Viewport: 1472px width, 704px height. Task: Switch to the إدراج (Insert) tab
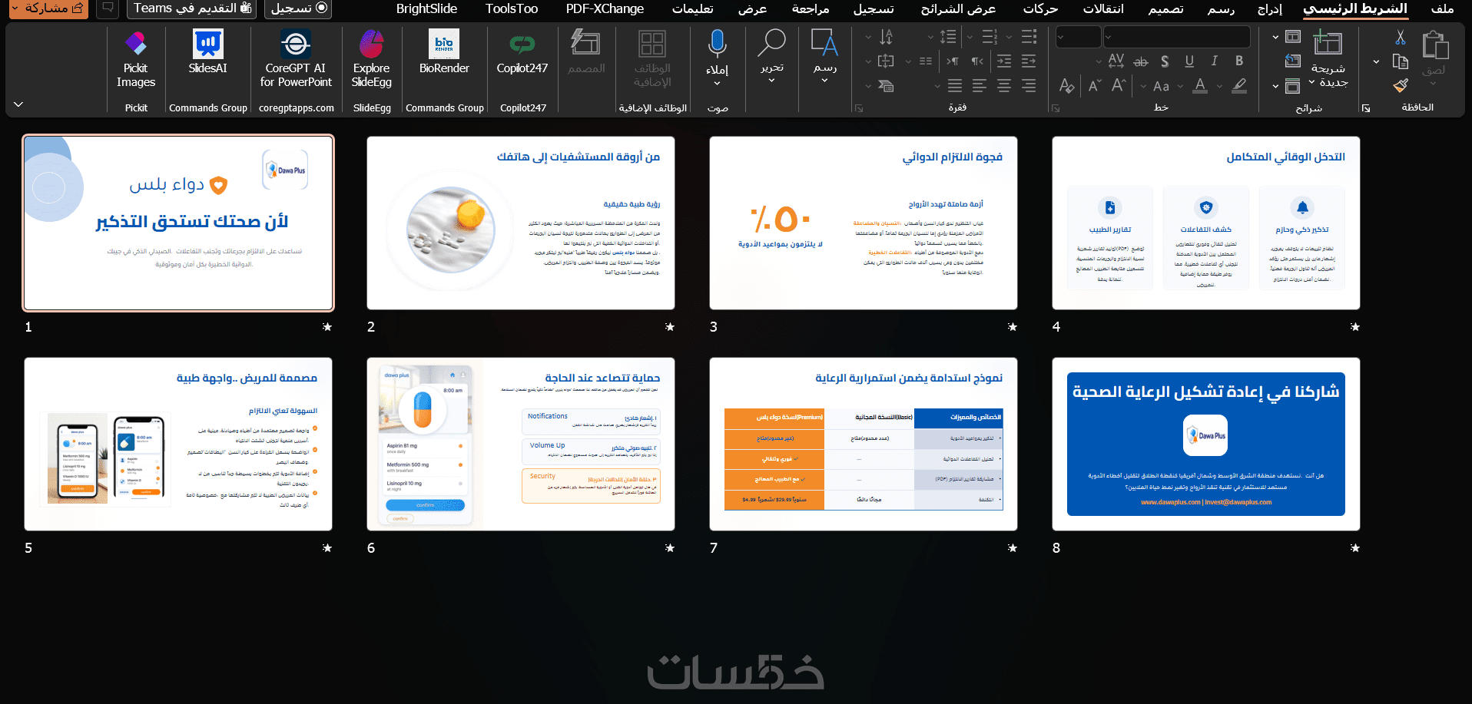(x=1269, y=8)
